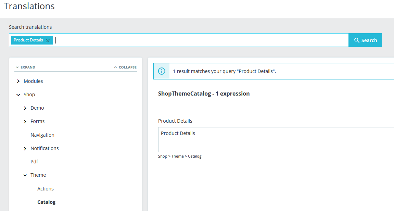Collapse the Shop tree node

coord(18,95)
